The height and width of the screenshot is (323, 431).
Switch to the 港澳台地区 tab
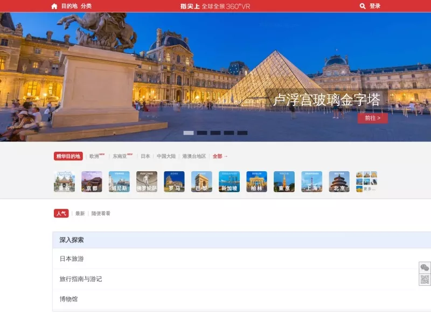coord(194,156)
